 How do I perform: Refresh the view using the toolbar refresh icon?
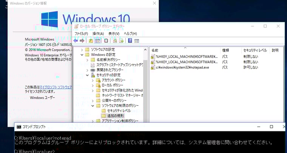click(115, 41)
